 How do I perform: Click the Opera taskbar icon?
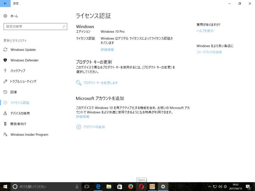click(x=141, y=187)
